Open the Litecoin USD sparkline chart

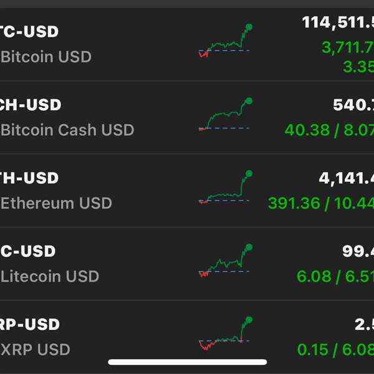(x=224, y=262)
